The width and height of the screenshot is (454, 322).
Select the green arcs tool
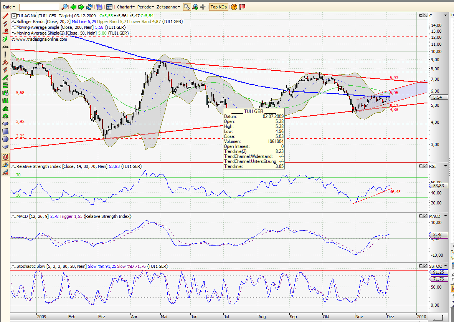5,116
